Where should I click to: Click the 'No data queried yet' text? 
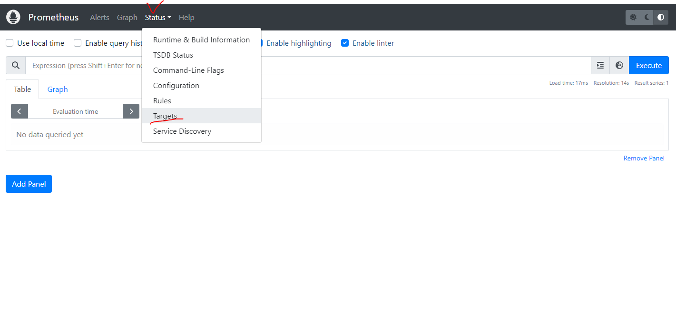[x=50, y=135]
